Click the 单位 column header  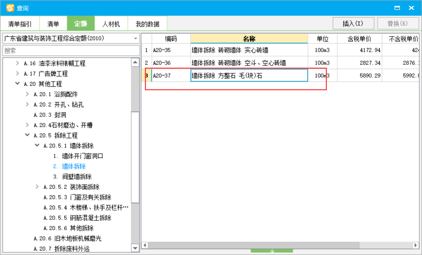point(323,39)
